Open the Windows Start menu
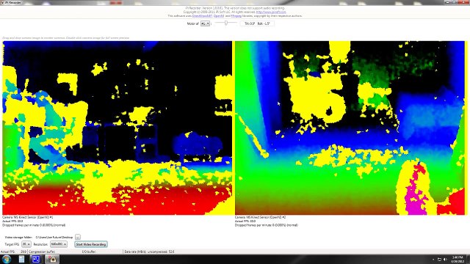The height and width of the screenshot is (264, 470). tap(7, 259)
